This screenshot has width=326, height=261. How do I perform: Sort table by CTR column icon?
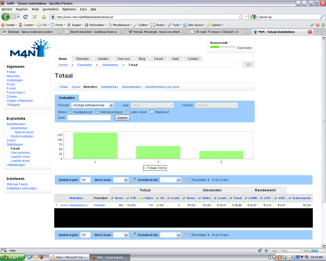[131, 198]
